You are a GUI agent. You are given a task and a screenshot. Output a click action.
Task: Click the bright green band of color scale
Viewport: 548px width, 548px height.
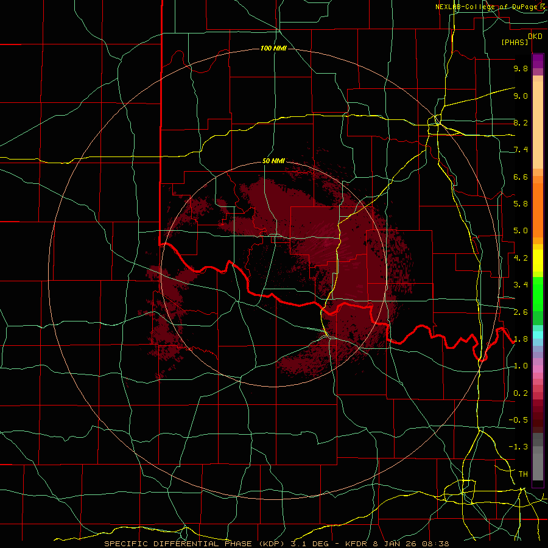tap(538, 294)
